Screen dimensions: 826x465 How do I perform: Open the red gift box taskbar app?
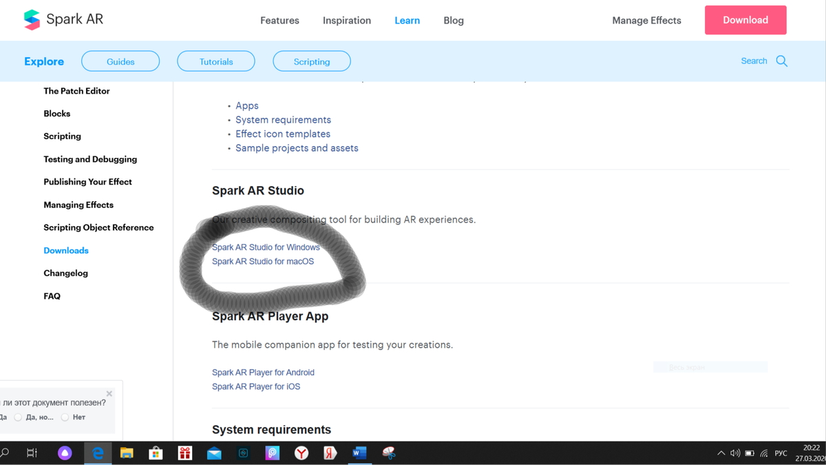point(185,453)
